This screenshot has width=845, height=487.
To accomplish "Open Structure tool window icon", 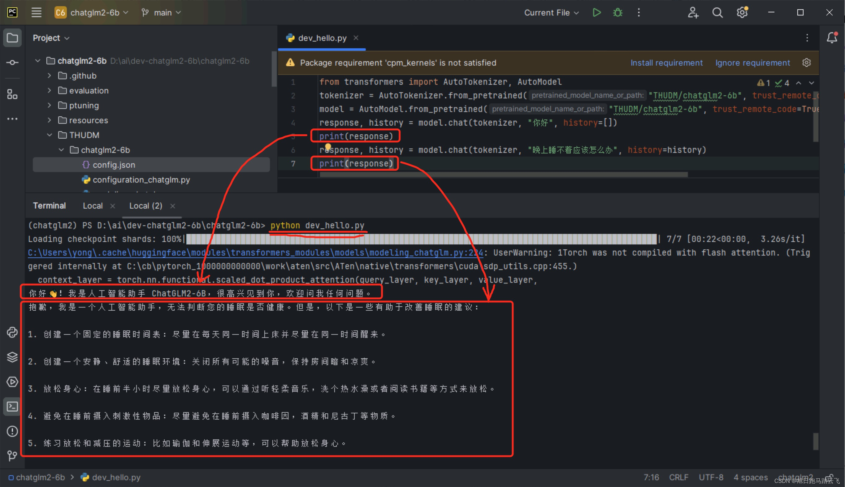I will [12, 94].
